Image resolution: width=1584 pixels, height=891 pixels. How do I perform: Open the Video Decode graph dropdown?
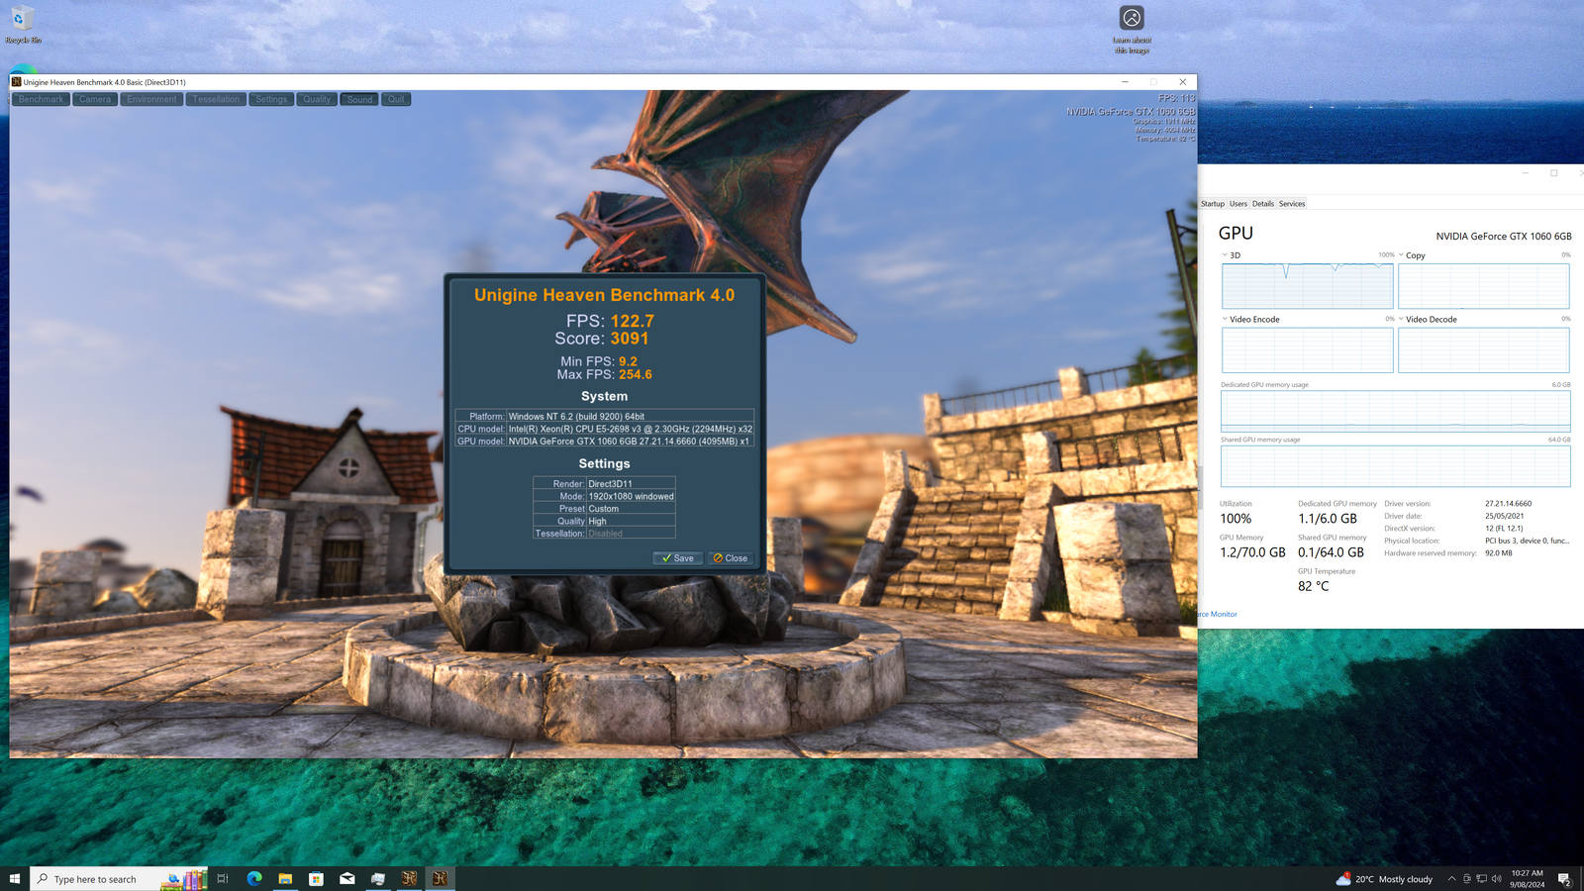[1401, 319]
